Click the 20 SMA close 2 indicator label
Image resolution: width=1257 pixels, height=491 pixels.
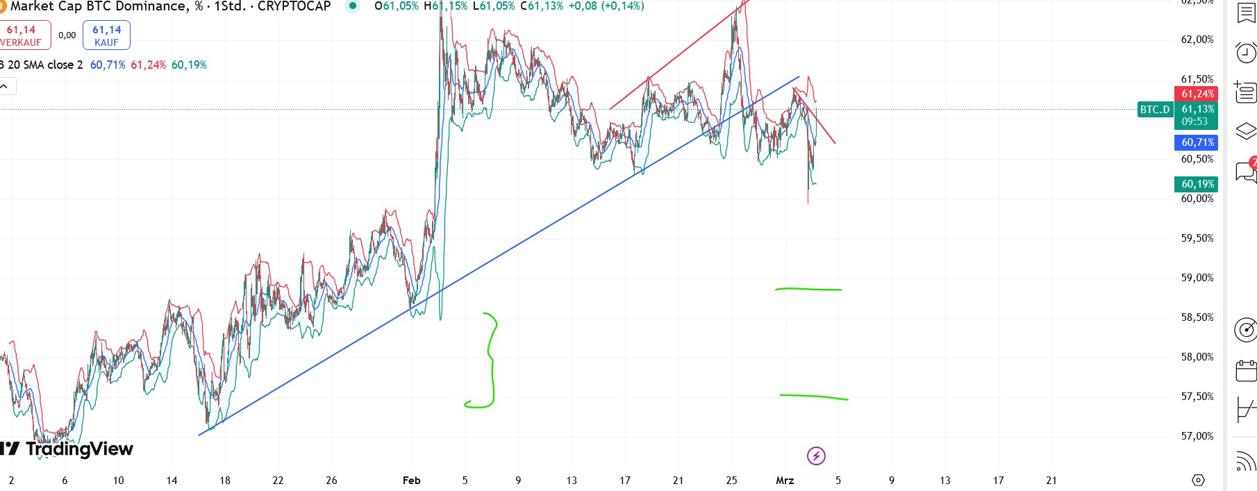pos(45,65)
